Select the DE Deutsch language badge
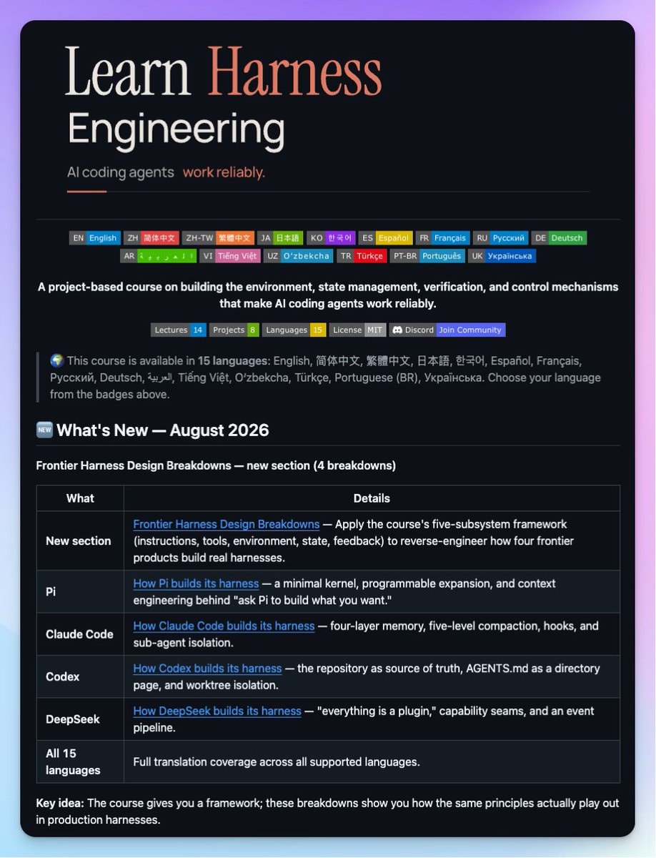The width and height of the screenshot is (656, 858). click(560, 238)
